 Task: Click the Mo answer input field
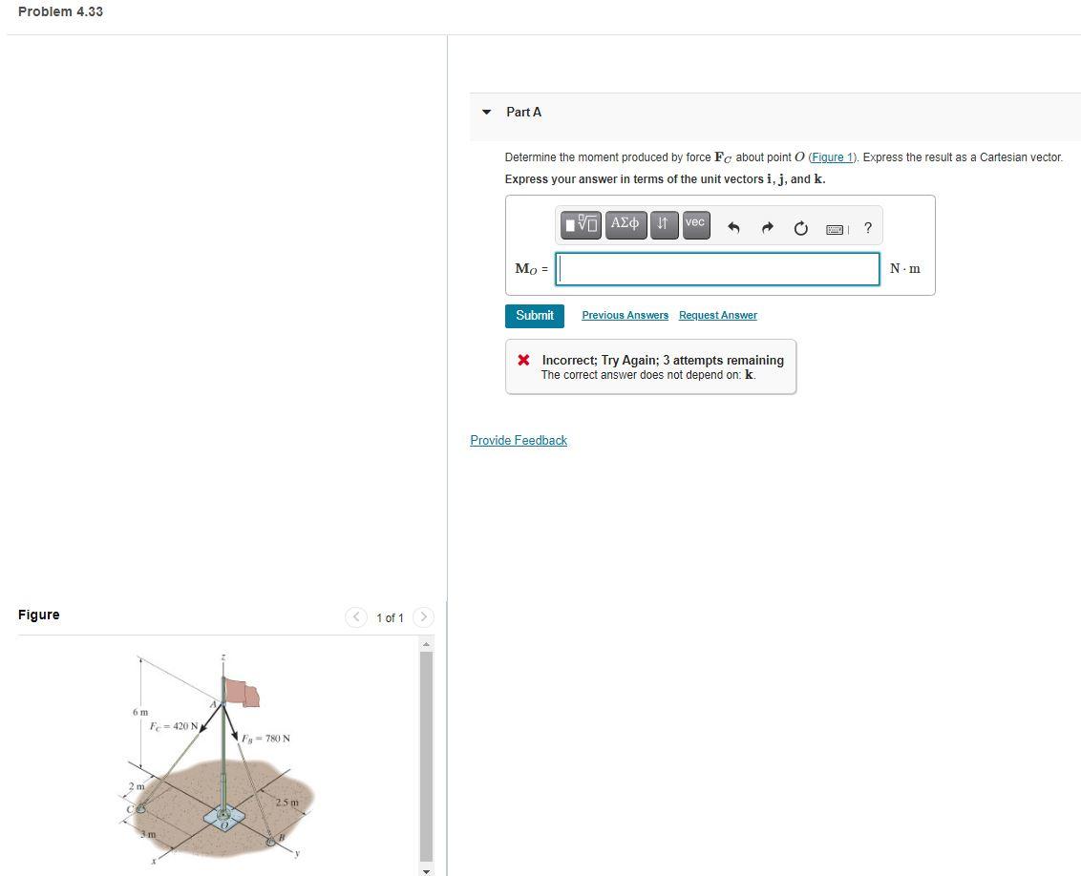718,268
